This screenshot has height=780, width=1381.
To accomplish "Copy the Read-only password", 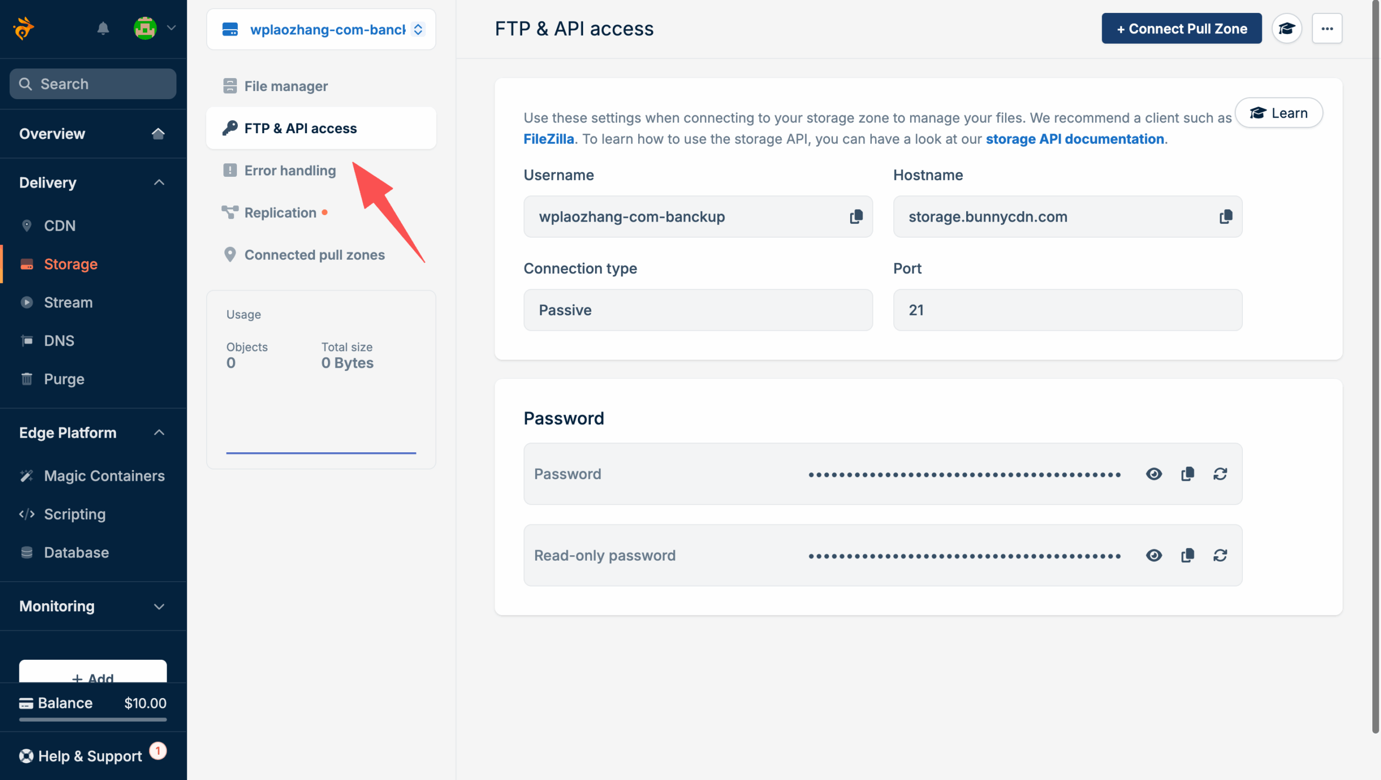I will (x=1187, y=555).
